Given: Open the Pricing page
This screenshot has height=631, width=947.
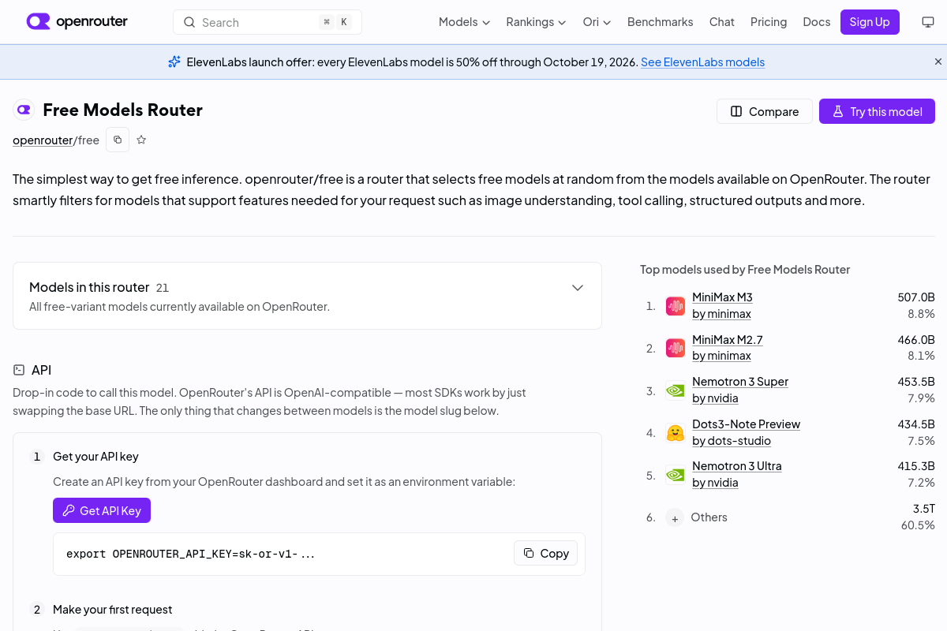Looking at the screenshot, I should [769, 22].
